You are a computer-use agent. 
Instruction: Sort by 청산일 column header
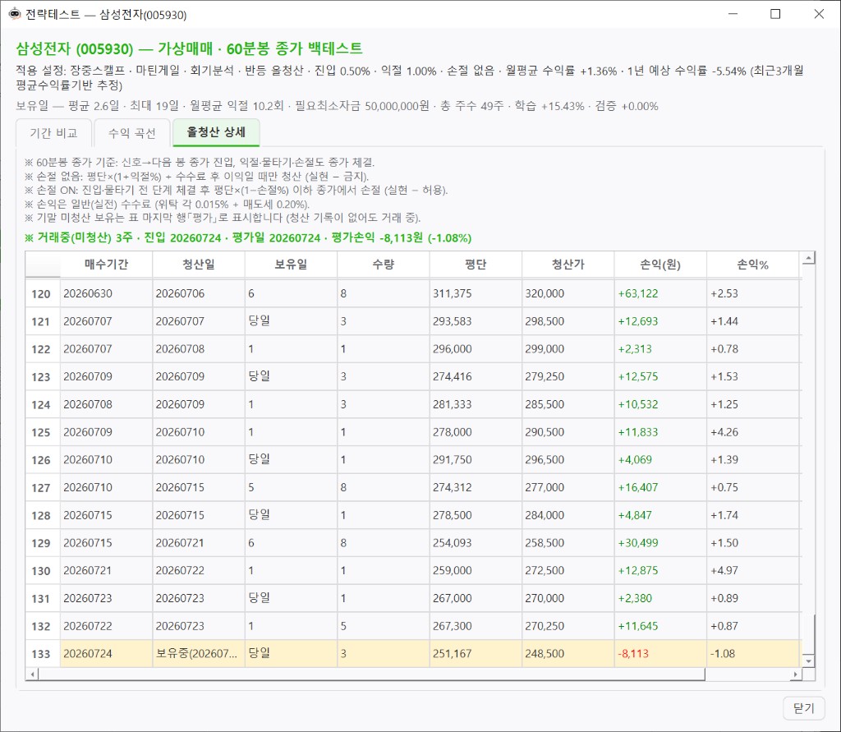click(199, 265)
